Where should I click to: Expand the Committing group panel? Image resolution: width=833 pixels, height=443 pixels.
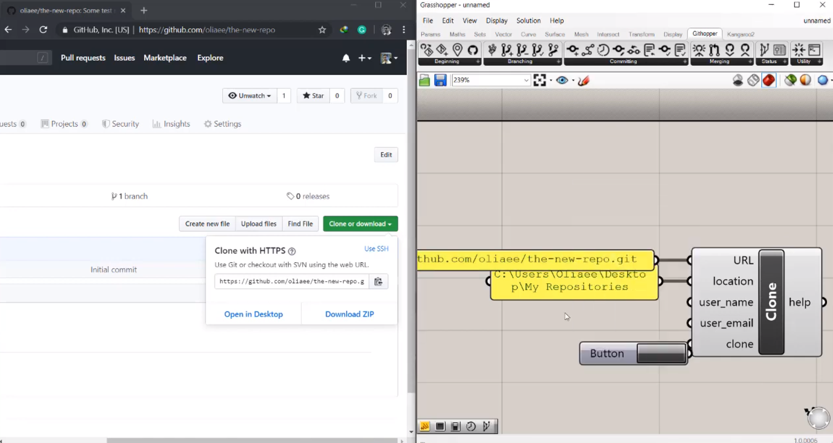[685, 62]
